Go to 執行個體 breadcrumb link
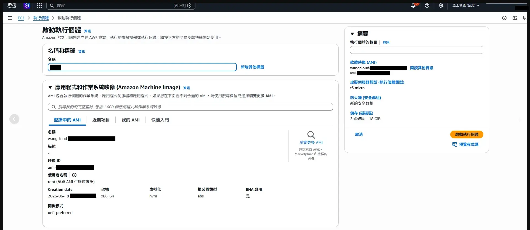 tap(41, 18)
